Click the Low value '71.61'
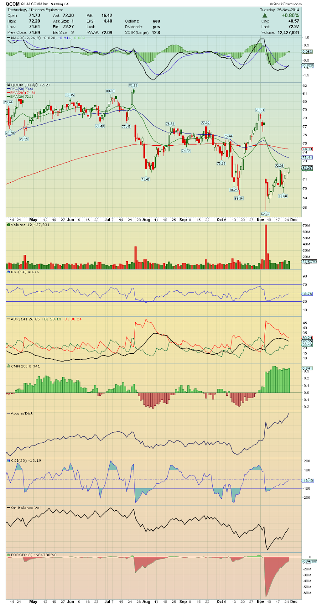The width and height of the screenshot is (317, 604). click(x=34, y=27)
